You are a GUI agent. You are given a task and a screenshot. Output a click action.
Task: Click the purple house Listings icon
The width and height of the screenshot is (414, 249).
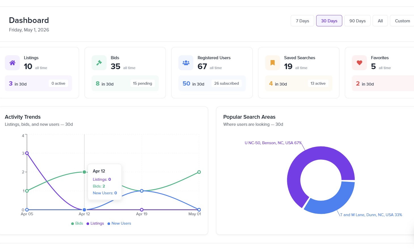(12, 63)
